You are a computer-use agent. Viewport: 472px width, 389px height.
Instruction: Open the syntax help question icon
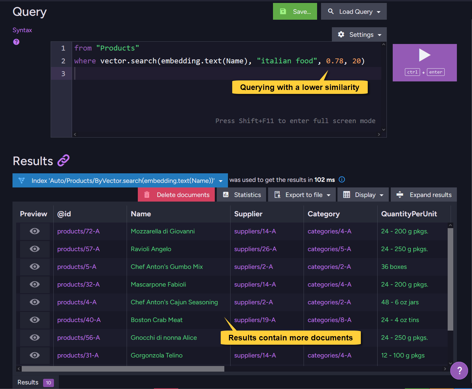coord(16,42)
